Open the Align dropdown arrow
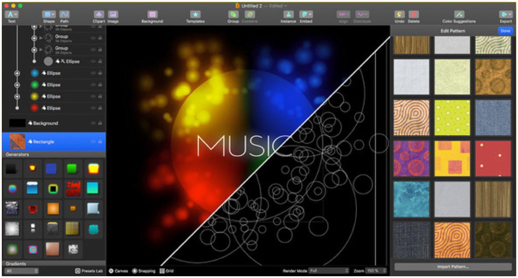Image resolution: width=518 pixels, height=278 pixels. point(348,15)
